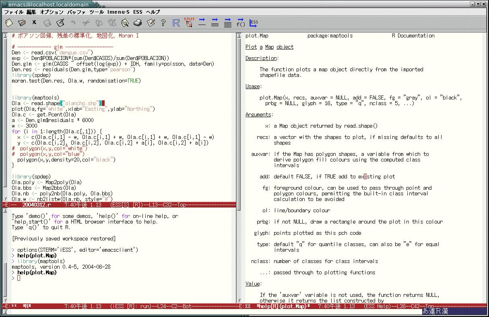Click the *help[R](plot.Map)* mode line label

[x=283, y=306]
